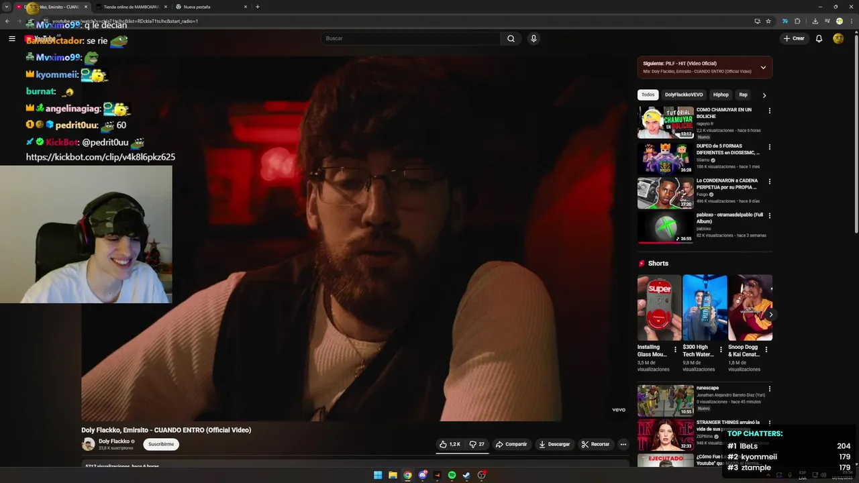Expand the Siguiente mix playlist panel
The image size is (859, 483).
tap(763, 67)
